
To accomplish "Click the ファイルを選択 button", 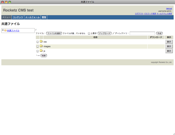I will [x=54, y=33].
